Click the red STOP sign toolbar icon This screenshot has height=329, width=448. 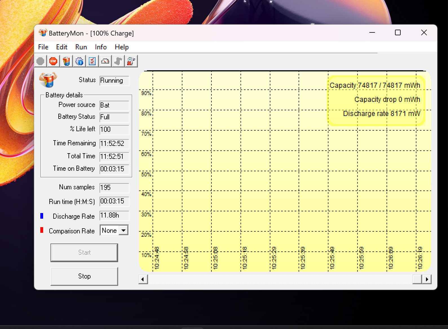pyautogui.click(x=53, y=61)
